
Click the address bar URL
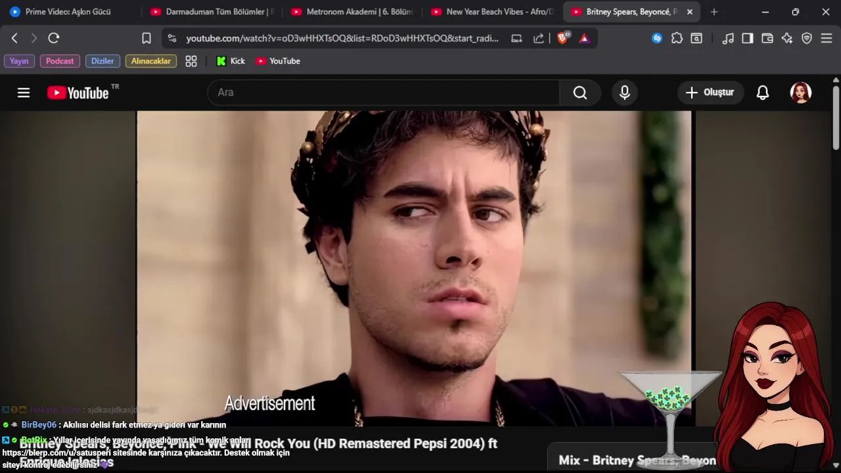click(x=342, y=38)
